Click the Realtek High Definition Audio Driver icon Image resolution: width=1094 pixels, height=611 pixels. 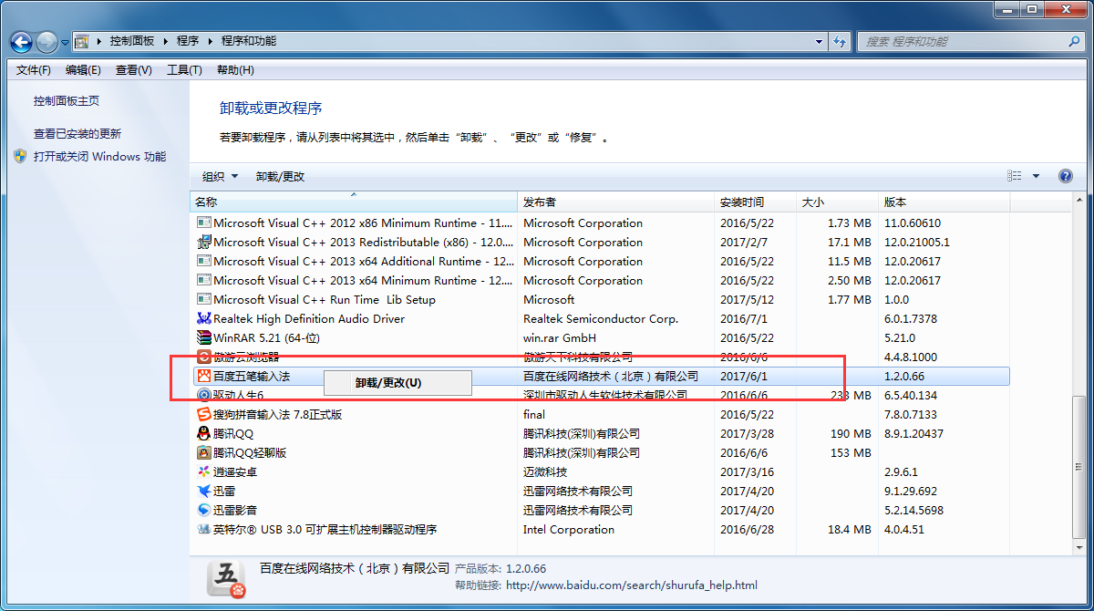coord(204,319)
